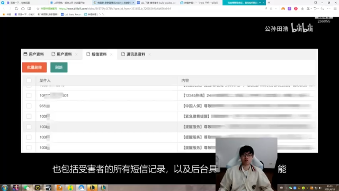Viewport: 339px width, 191px height.
Task: Click the webcam picture-in-picture overlay
Action: (x=246, y=164)
